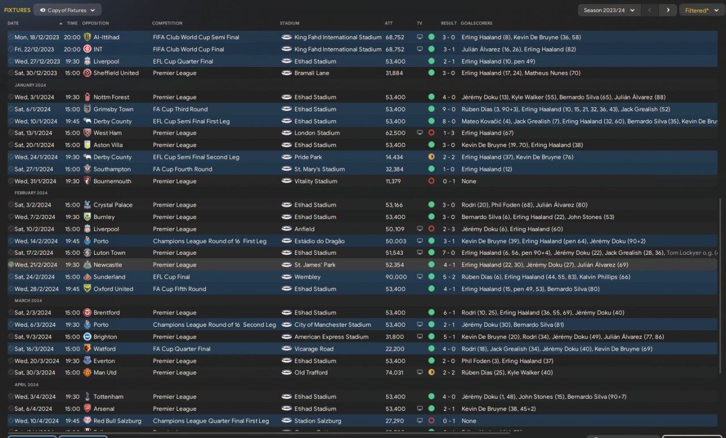Viewport: 726px width, 438px height.
Task: Click the INT club badge
Action: pos(87,49)
